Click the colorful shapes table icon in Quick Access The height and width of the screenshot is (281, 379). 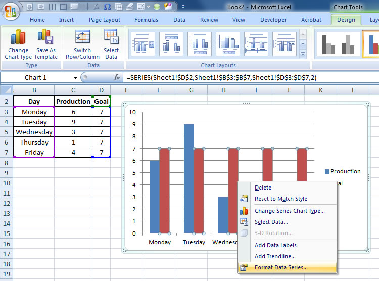click(x=168, y=7)
